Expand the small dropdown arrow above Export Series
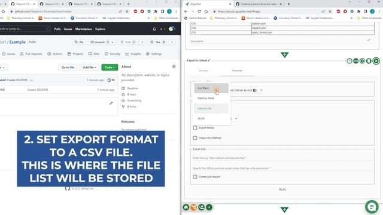 coord(236,119)
